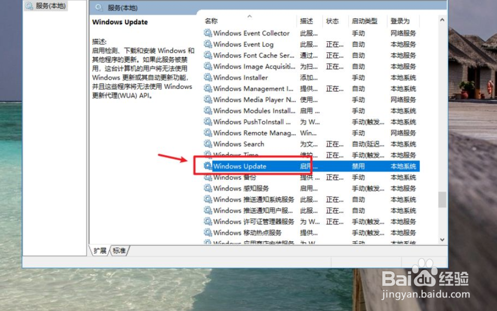The image size is (497, 311).
Task: Select Windows Image Acquisiti... entry
Action: [254, 67]
